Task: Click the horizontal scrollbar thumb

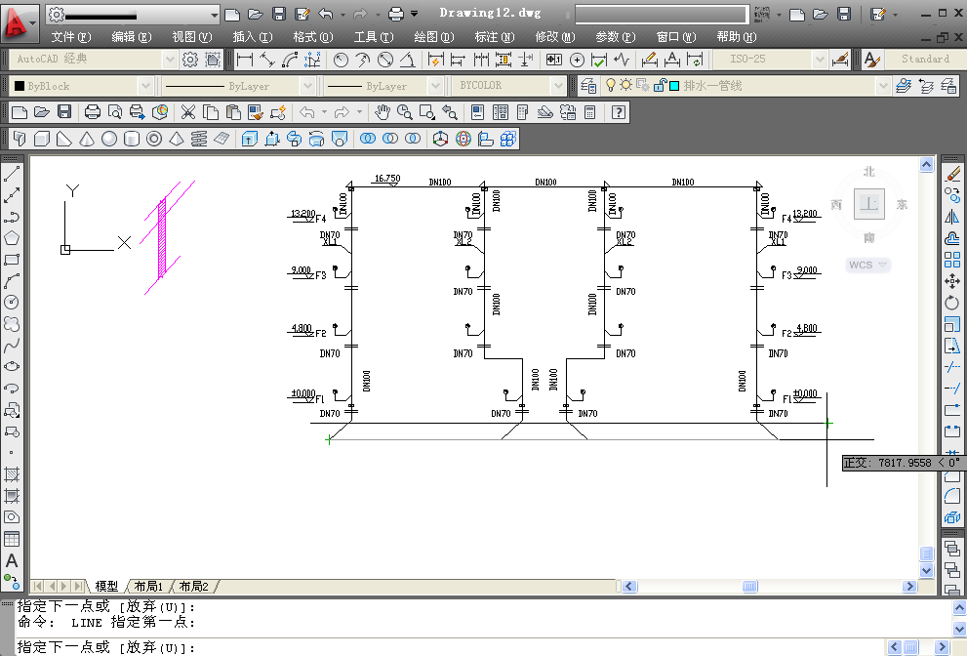Action: tap(750, 587)
